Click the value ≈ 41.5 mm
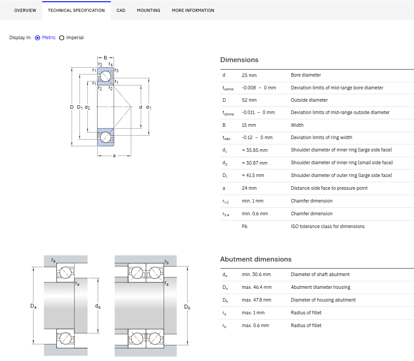This screenshot has height=361, width=414. click(253, 176)
